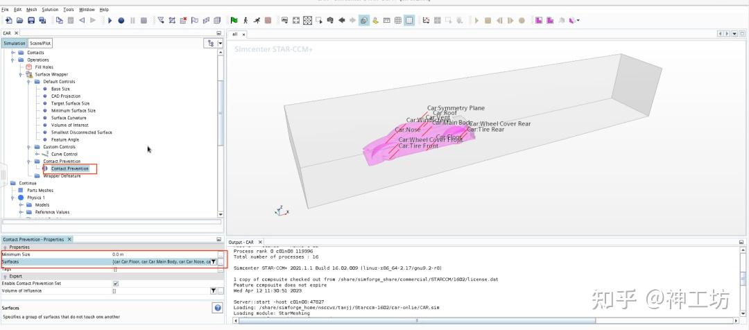Collapse the Surface Wrapper node
The image size is (749, 330).
(21, 74)
